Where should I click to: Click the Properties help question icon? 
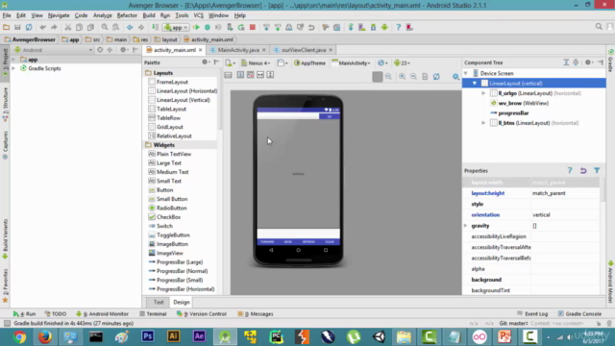click(x=570, y=171)
